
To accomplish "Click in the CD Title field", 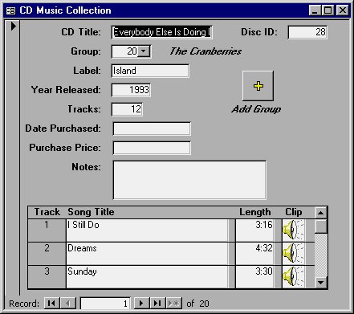I will [161, 32].
